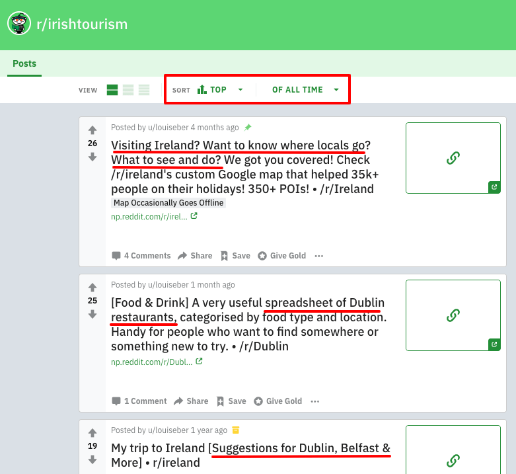
Task: Open the Top sort dropdown
Action: click(220, 89)
